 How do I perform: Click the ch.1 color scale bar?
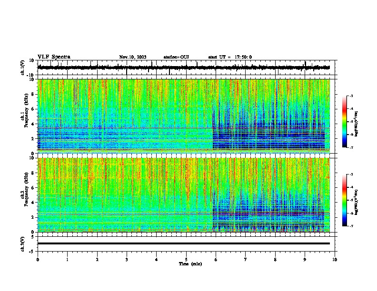[x=345, y=122]
